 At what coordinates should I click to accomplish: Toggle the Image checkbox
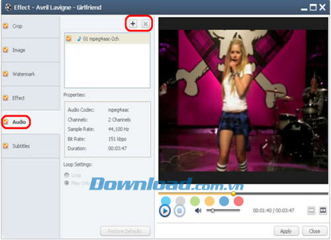pyautogui.click(x=5, y=50)
